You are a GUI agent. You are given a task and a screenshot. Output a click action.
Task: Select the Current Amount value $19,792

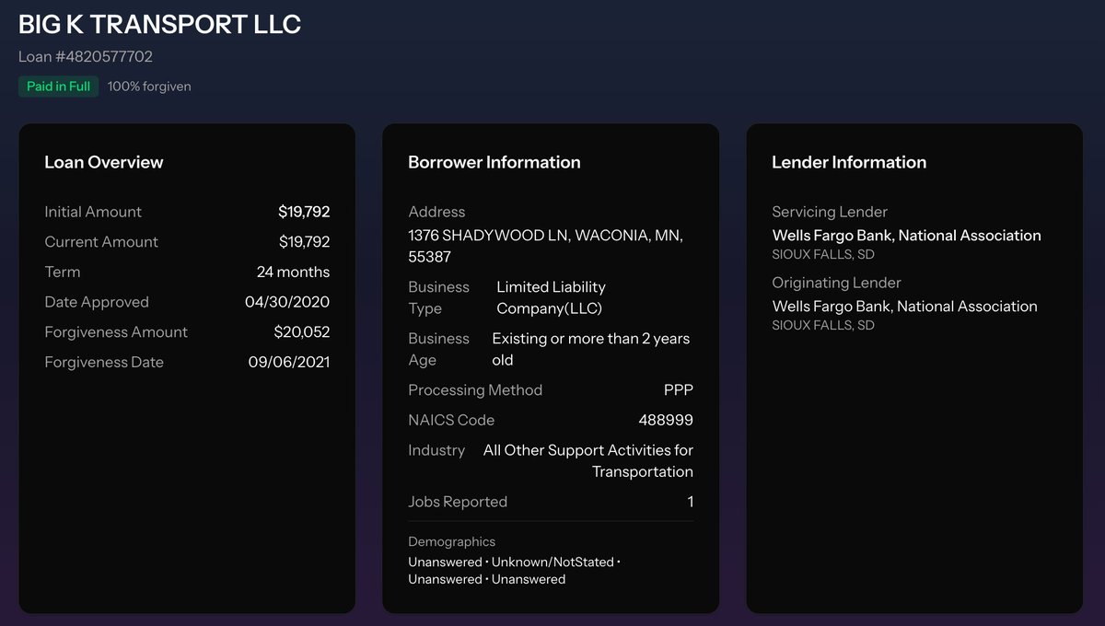tap(304, 242)
